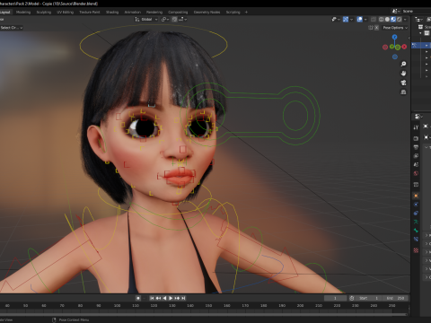
Task: Open the World properties tab
Action: [416, 173]
